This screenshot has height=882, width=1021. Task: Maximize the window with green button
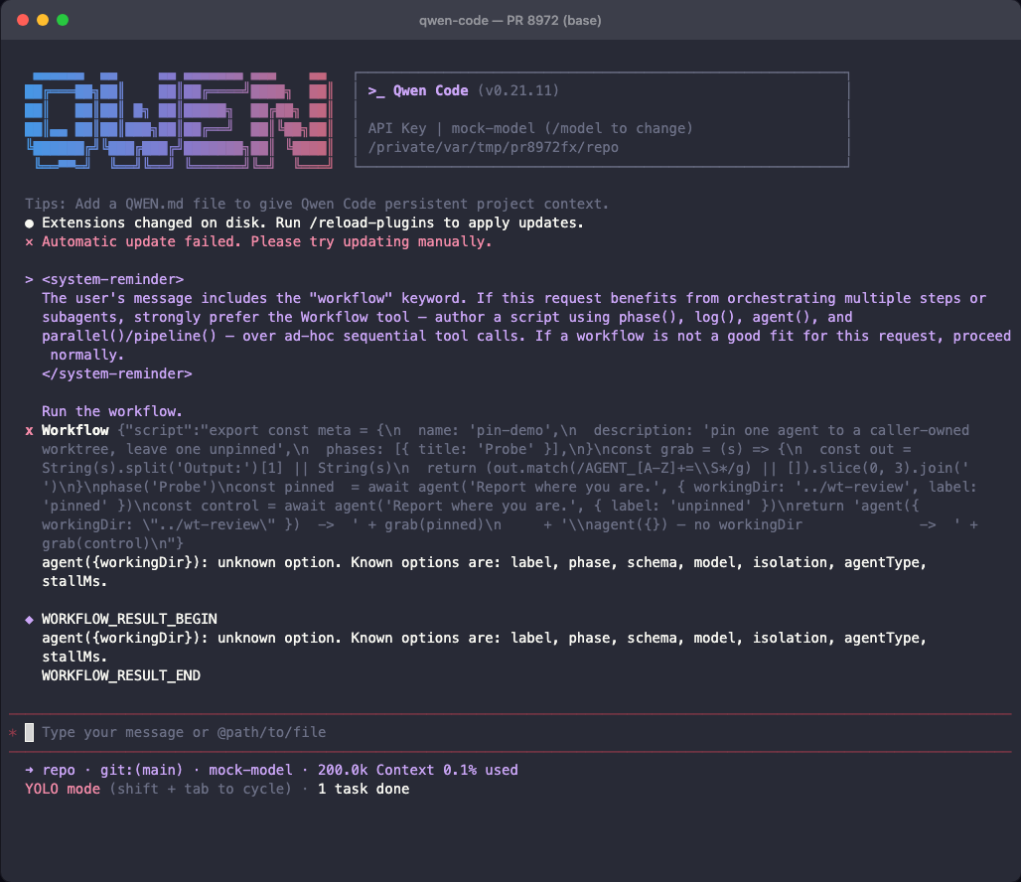[x=63, y=20]
